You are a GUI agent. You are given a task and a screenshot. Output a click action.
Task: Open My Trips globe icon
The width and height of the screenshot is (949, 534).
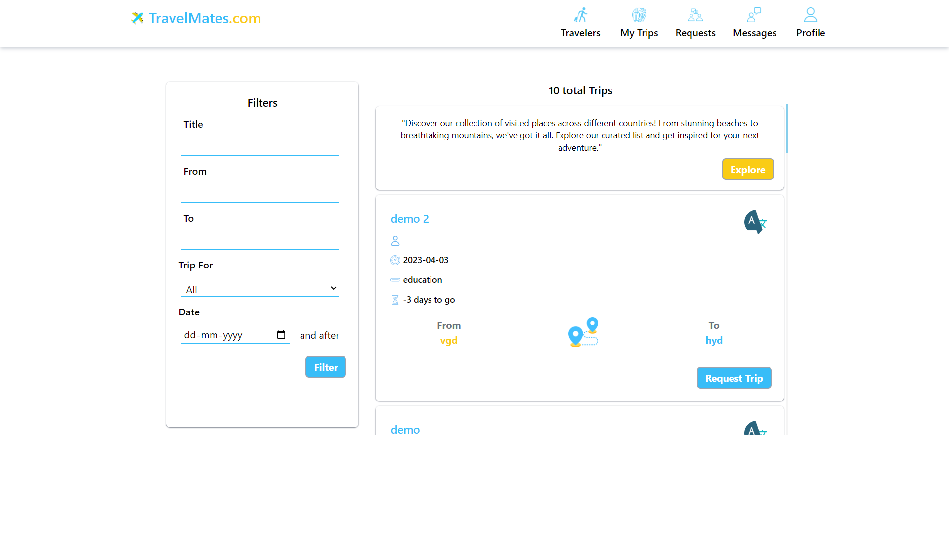639,15
